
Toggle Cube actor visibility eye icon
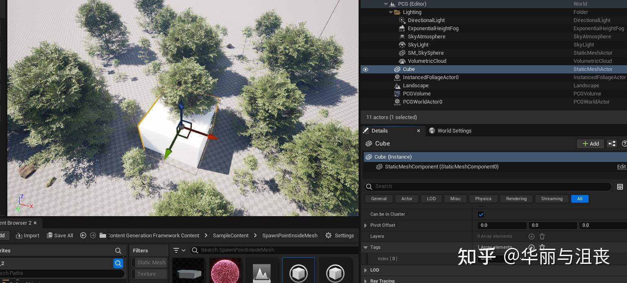(365, 69)
